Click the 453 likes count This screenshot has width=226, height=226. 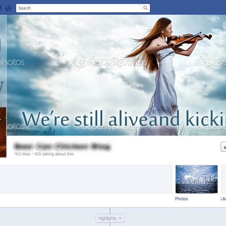(22, 154)
